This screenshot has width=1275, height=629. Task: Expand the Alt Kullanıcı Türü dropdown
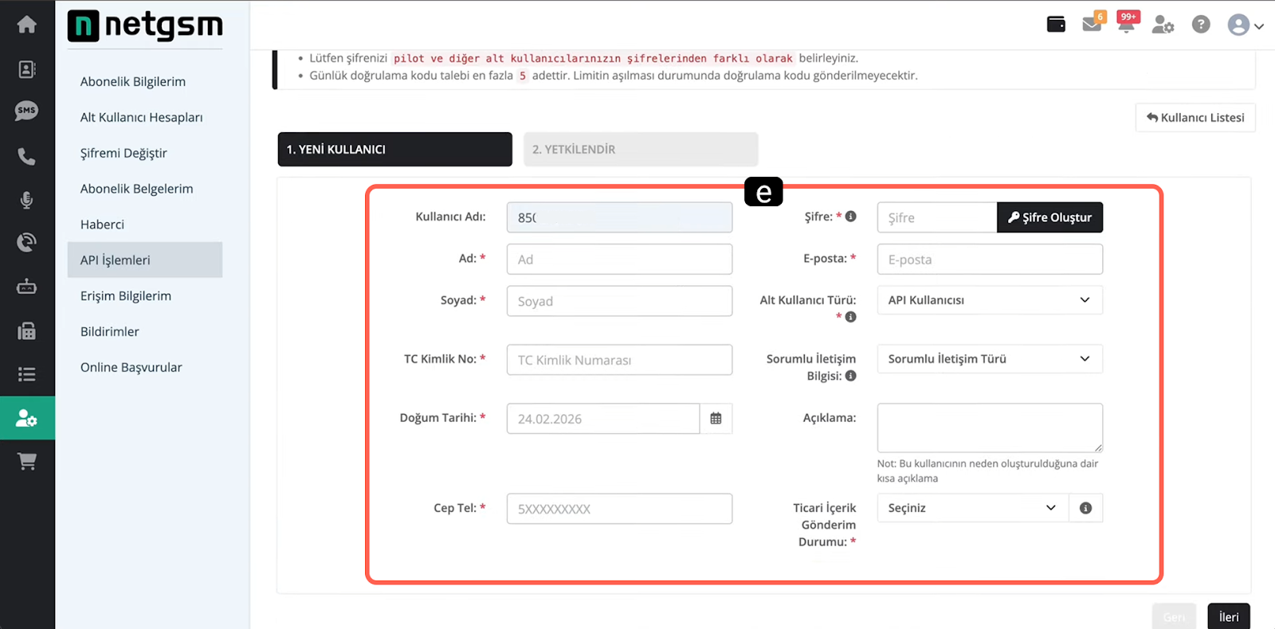[x=989, y=300]
